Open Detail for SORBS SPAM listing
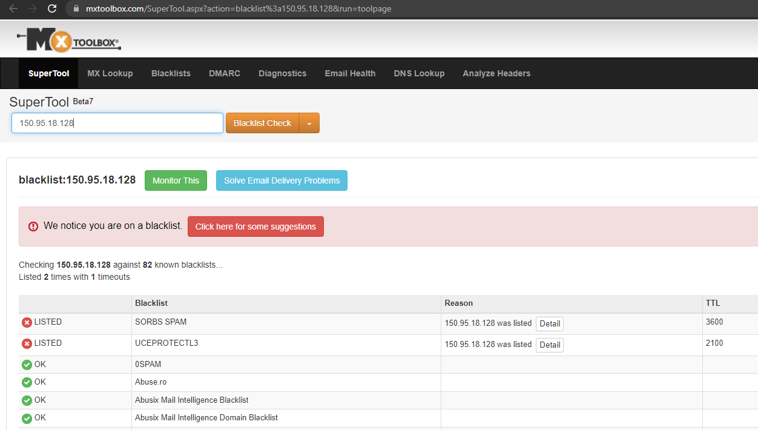 550,323
